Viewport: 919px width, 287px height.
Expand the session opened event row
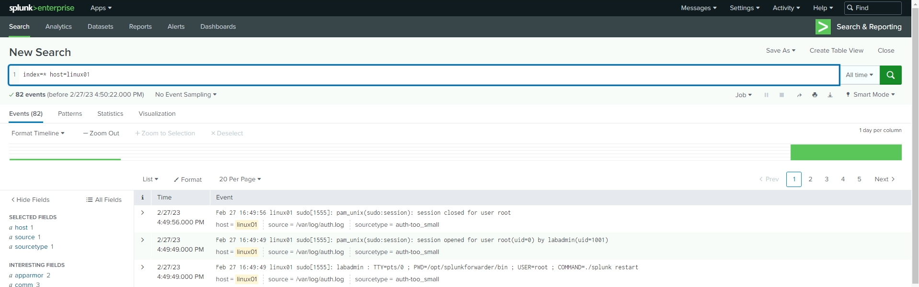(142, 240)
